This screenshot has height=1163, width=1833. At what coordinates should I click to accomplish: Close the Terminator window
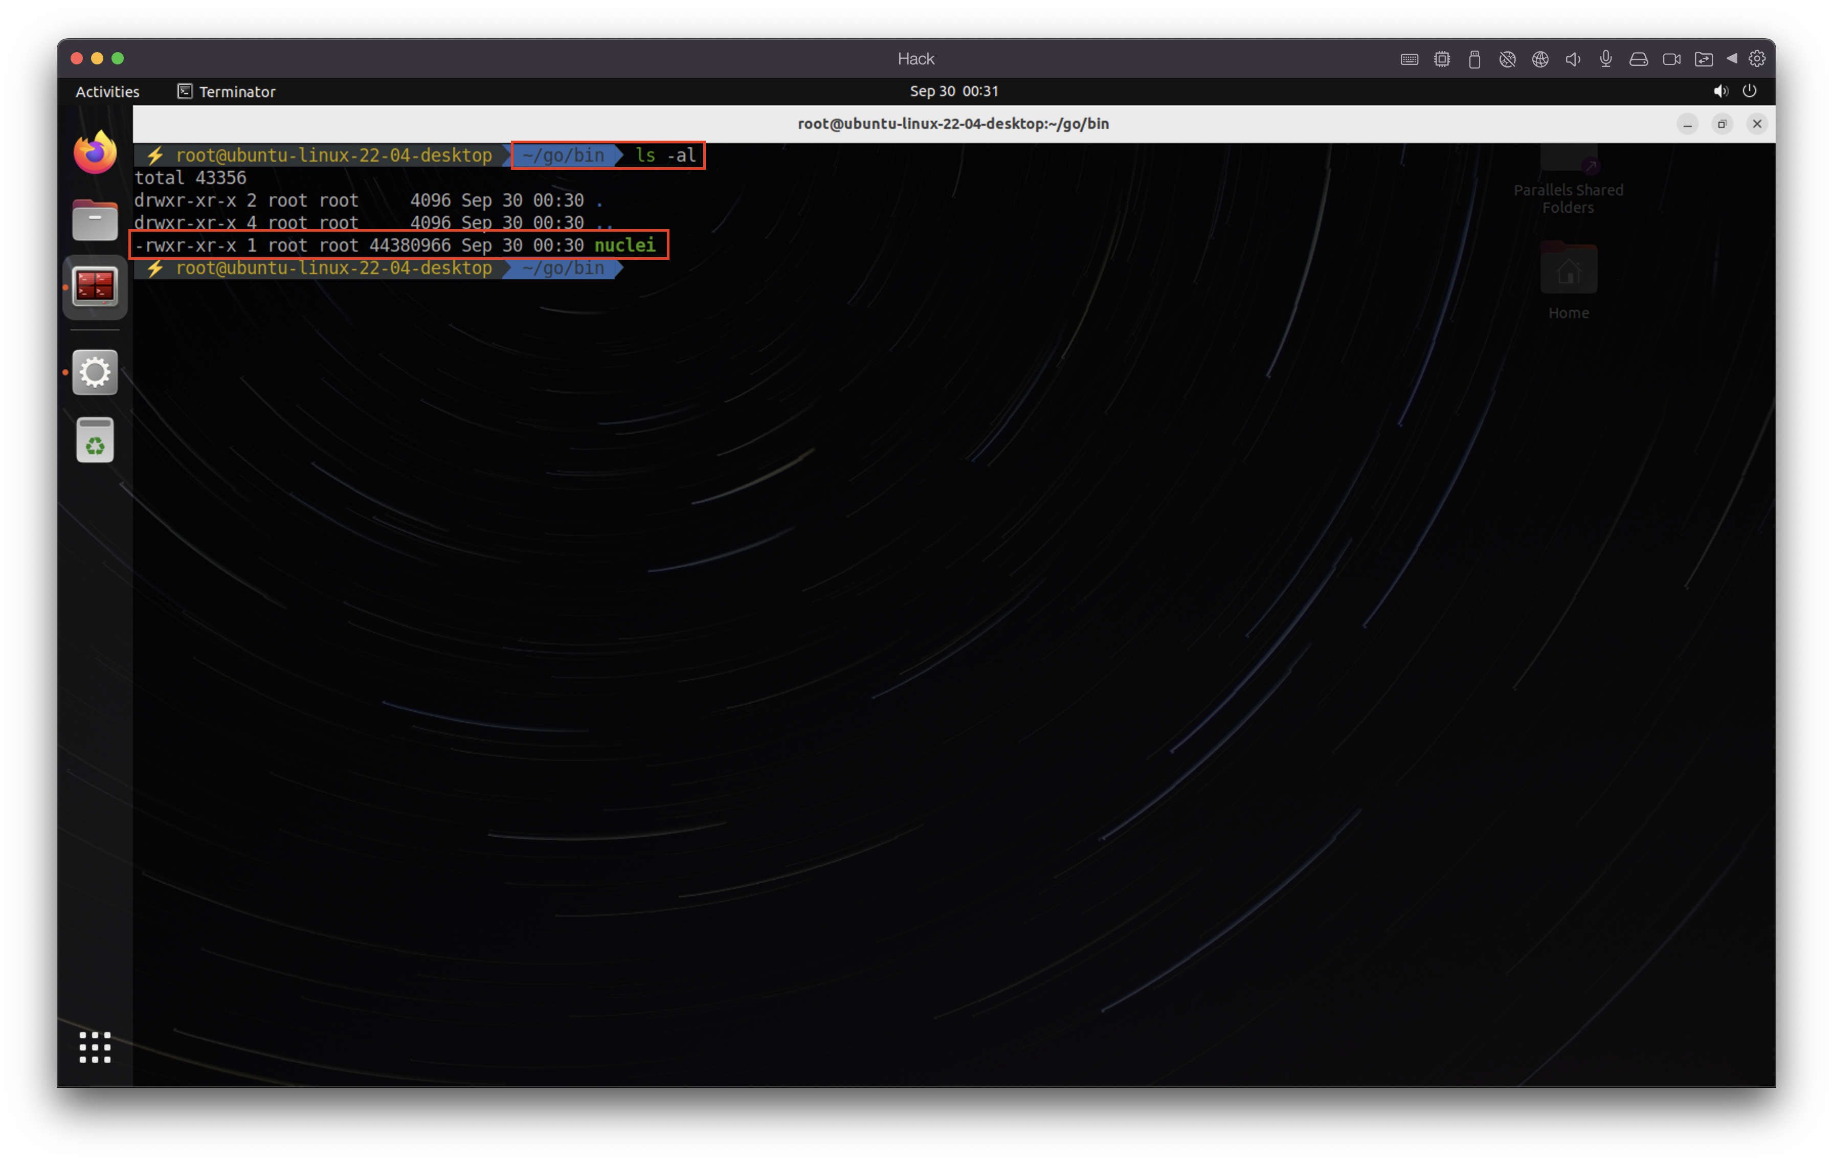(1757, 124)
